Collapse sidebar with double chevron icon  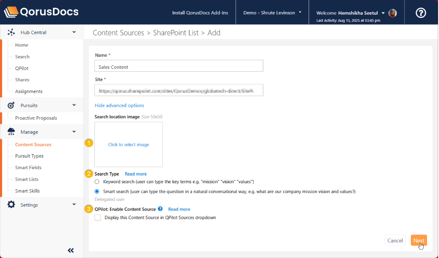[71, 250]
